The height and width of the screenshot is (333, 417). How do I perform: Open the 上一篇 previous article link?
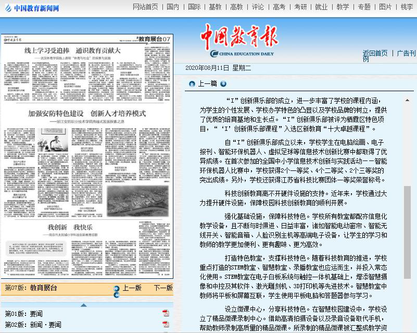tap(207, 83)
